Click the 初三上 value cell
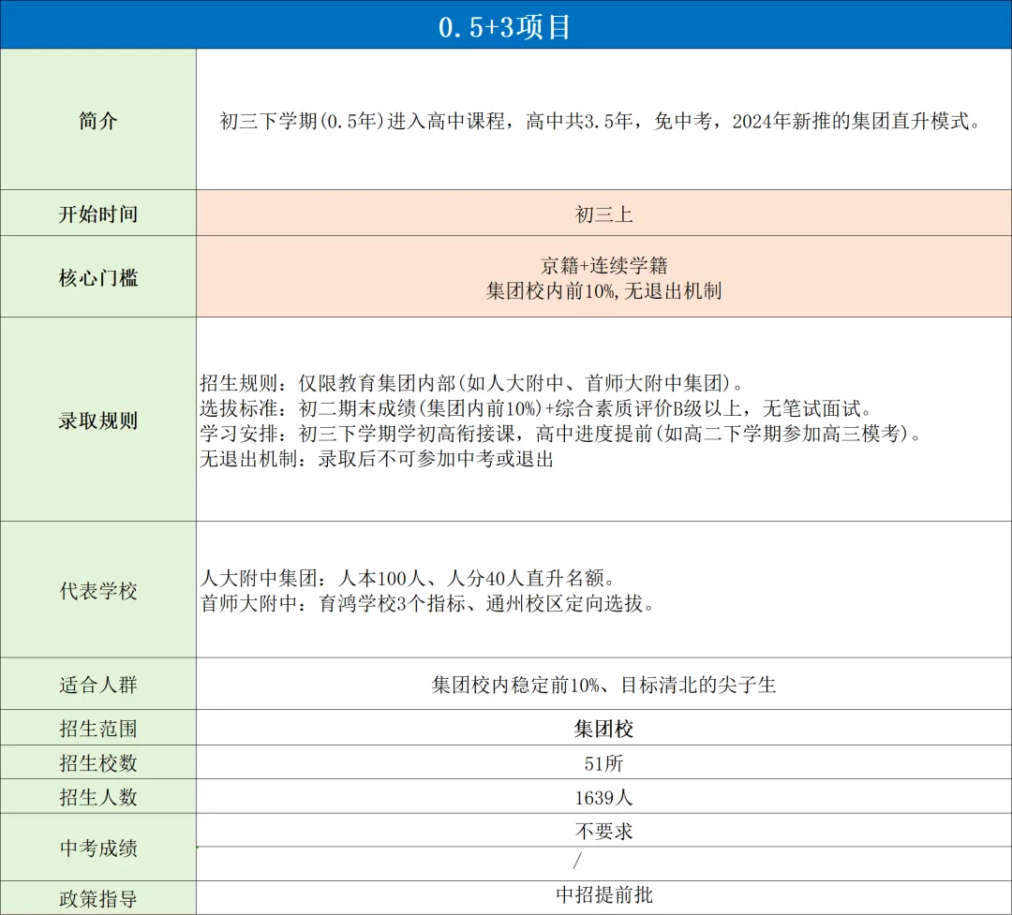The height and width of the screenshot is (915, 1012). [603, 214]
